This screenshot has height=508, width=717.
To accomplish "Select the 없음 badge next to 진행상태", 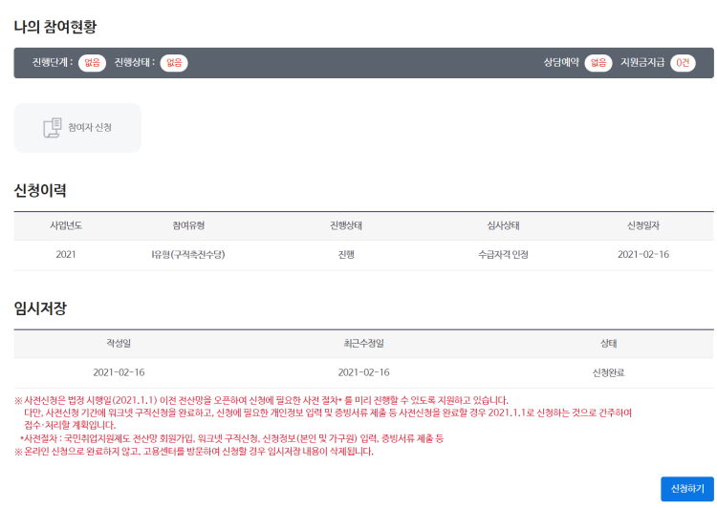I will point(174,63).
